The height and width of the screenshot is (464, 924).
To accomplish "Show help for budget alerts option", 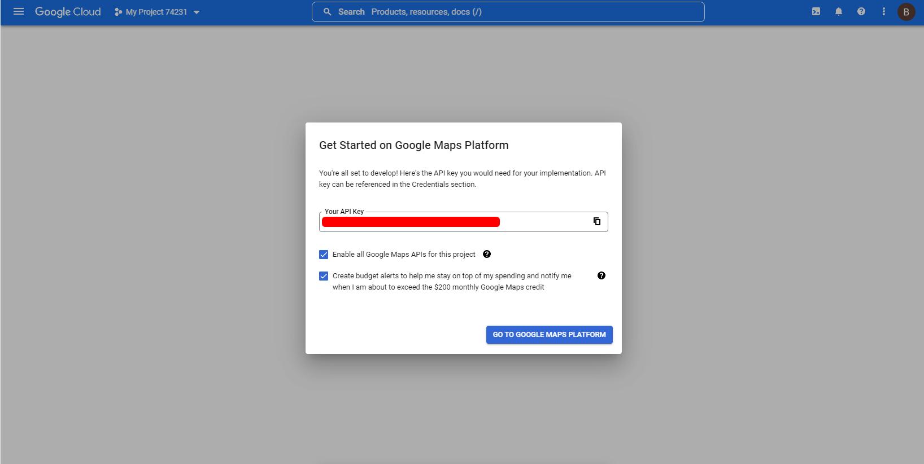I will [602, 275].
